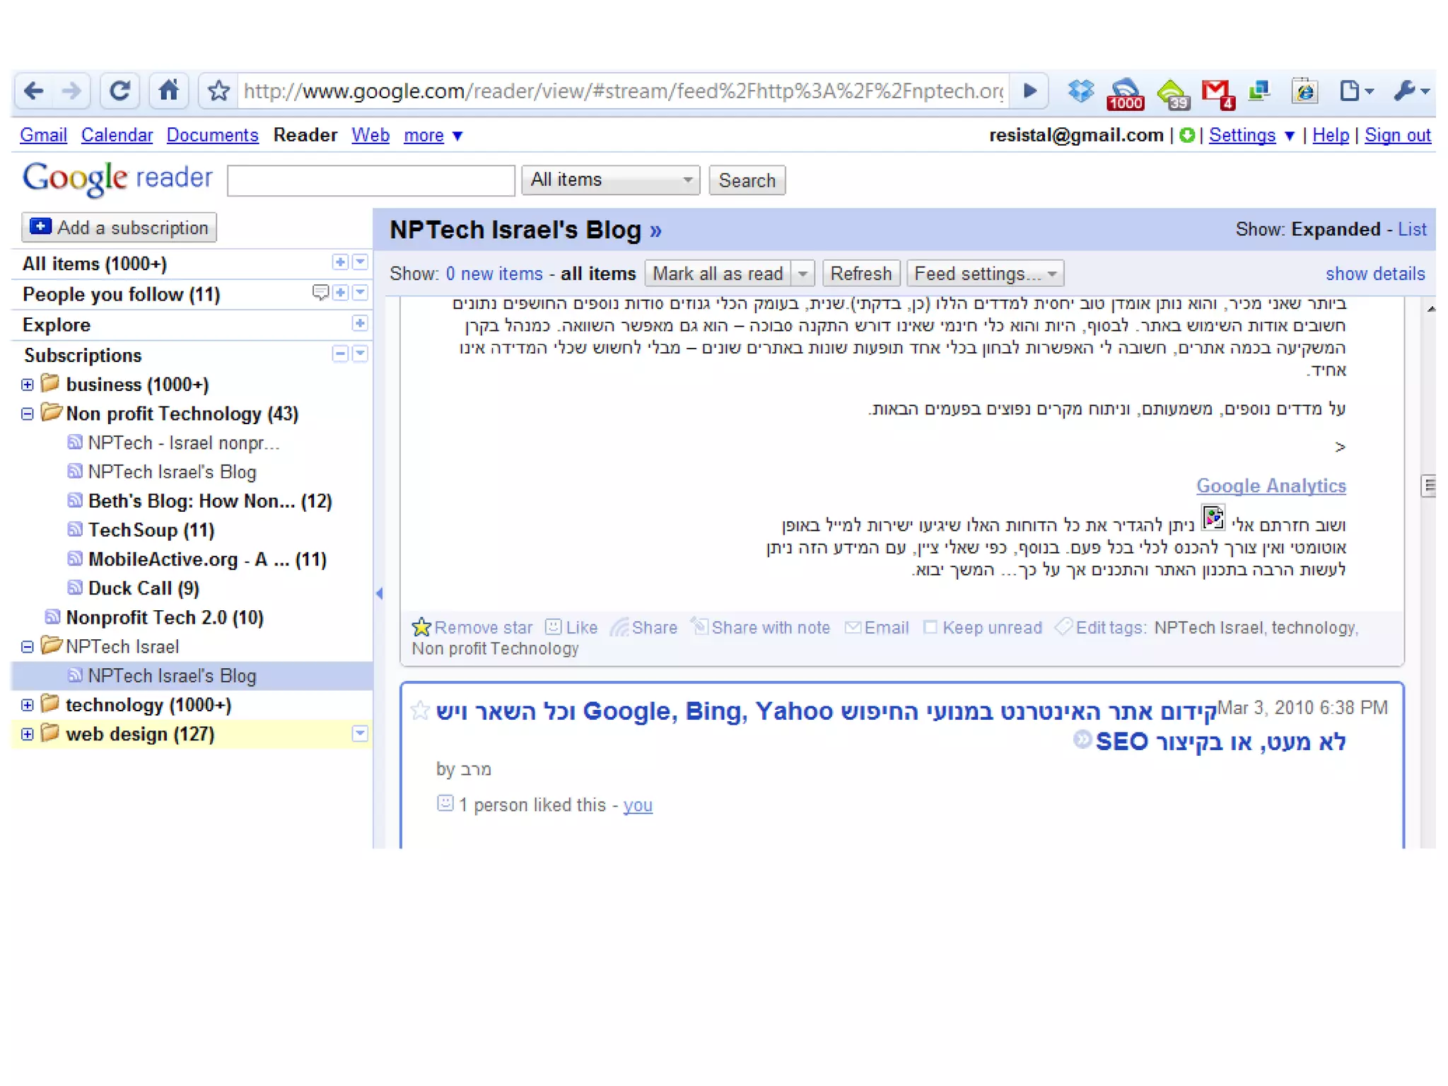Open the Feed settings dropdown
1448x1086 pixels.
coord(985,274)
